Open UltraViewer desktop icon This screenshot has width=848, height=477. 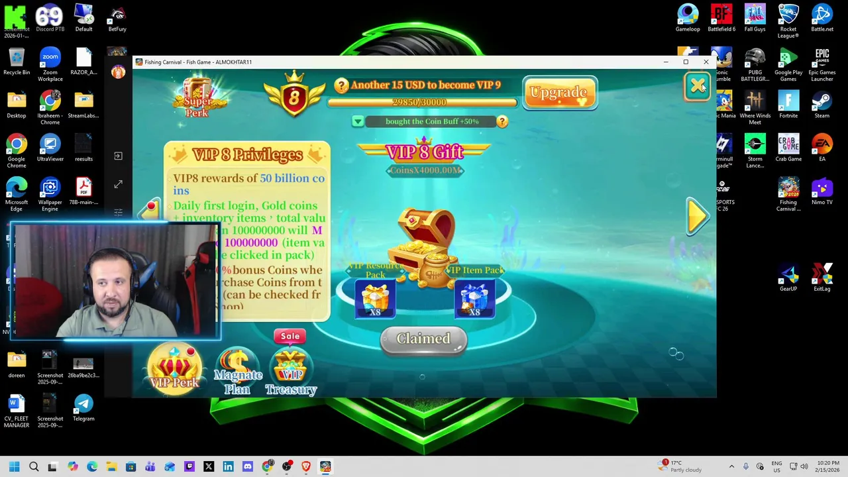point(50,148)
